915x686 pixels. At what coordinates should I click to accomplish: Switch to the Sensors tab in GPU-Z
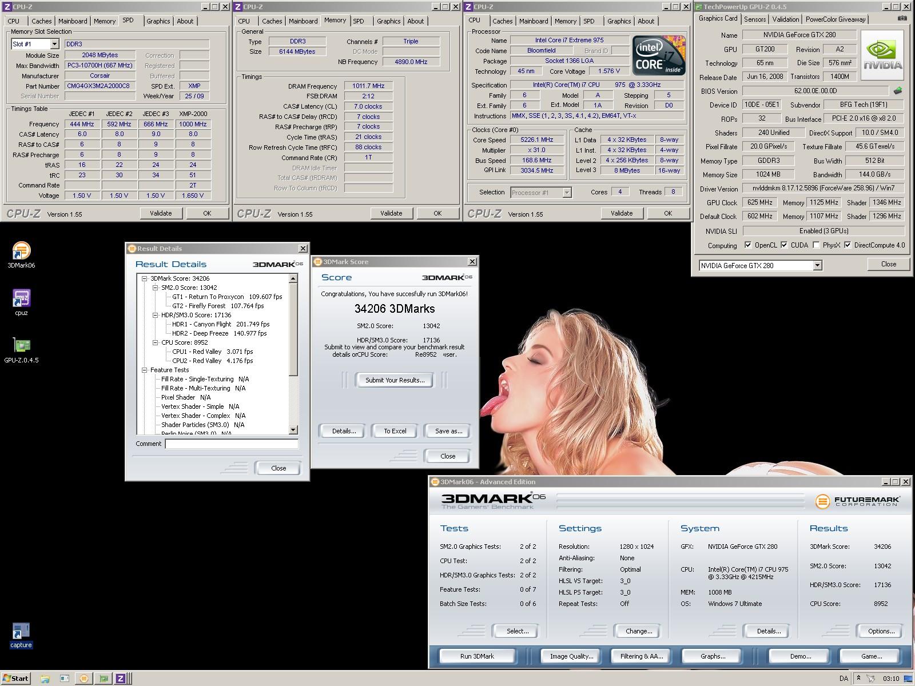click(754, 19)
